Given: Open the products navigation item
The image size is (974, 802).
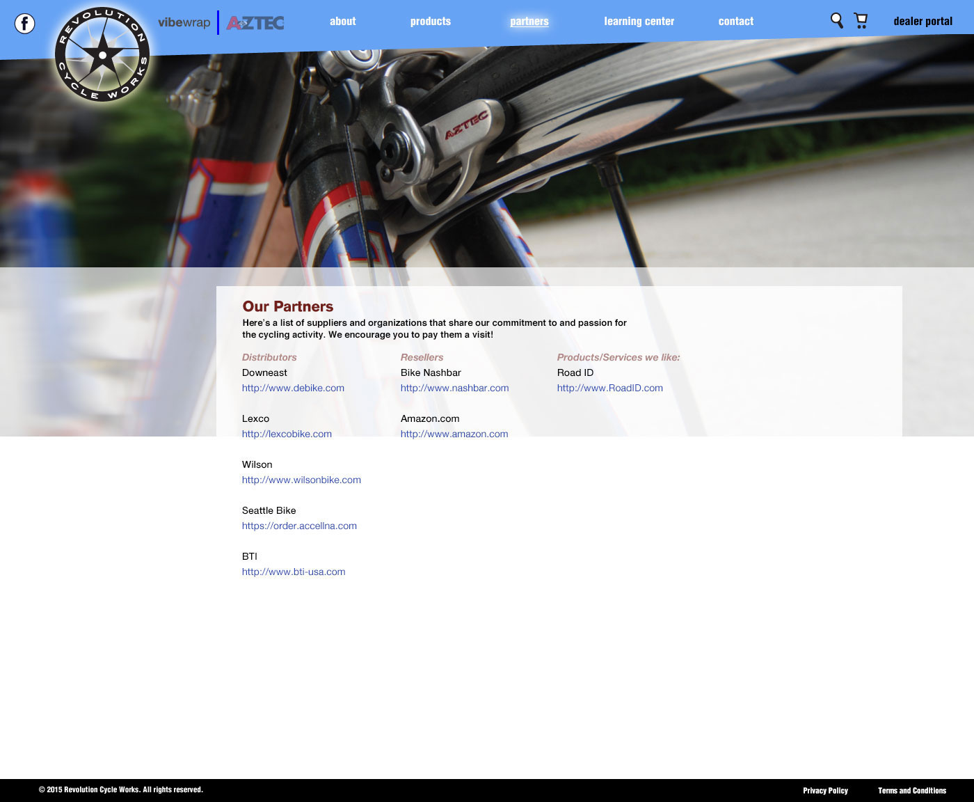Looking at the screenshot, I should click(430, 22).
